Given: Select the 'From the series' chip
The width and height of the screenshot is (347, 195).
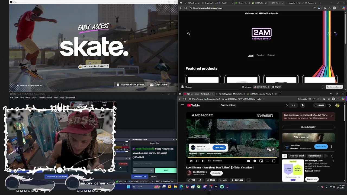Looking at the screenshot, I should click(315, 156).
